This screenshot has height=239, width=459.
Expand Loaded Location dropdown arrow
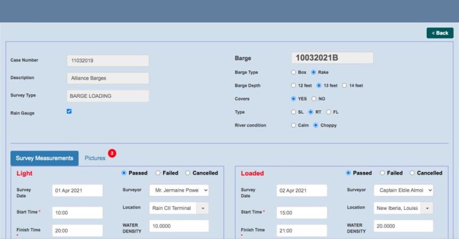[x=427, y=208]
